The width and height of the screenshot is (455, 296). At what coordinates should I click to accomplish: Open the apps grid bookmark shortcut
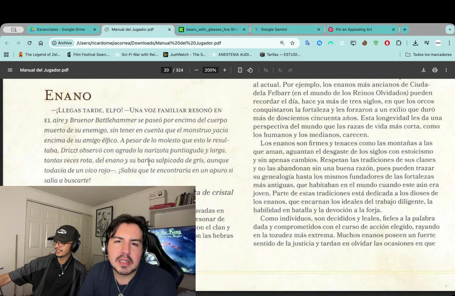tap(6, 55)
